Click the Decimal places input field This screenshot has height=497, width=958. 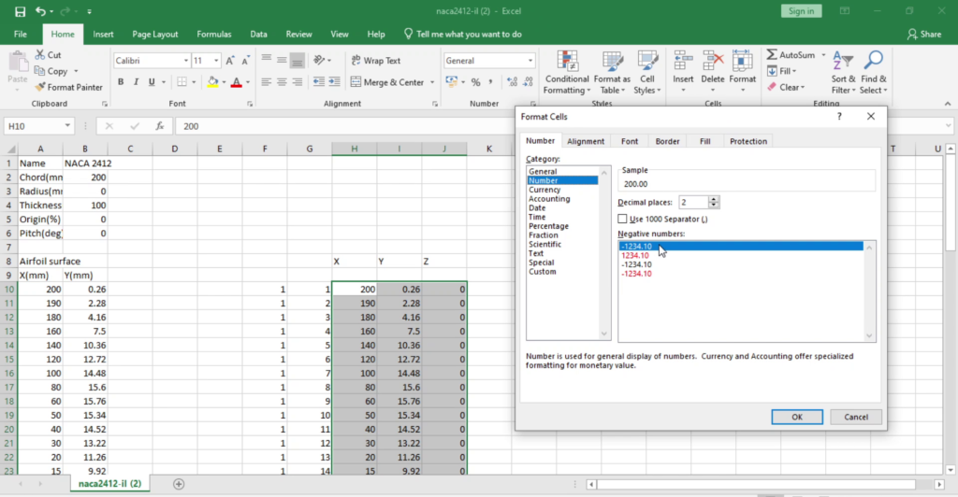tap(693, 202)
